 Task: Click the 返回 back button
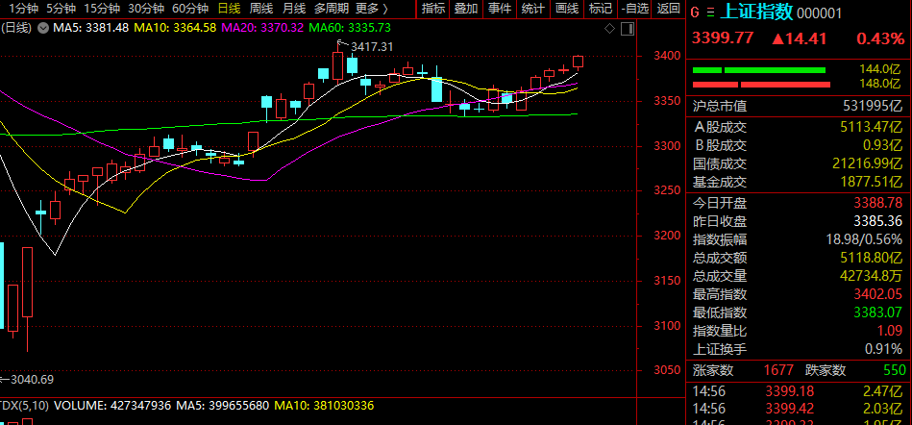[667, 9]
